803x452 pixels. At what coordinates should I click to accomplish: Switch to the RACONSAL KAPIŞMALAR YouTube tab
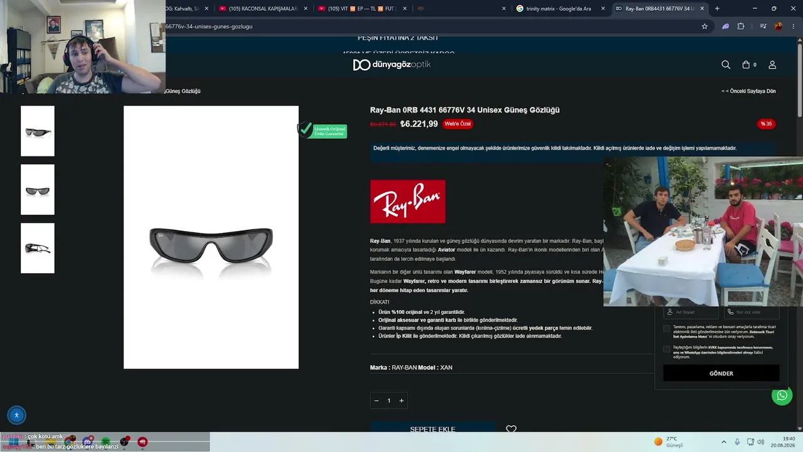263,9
